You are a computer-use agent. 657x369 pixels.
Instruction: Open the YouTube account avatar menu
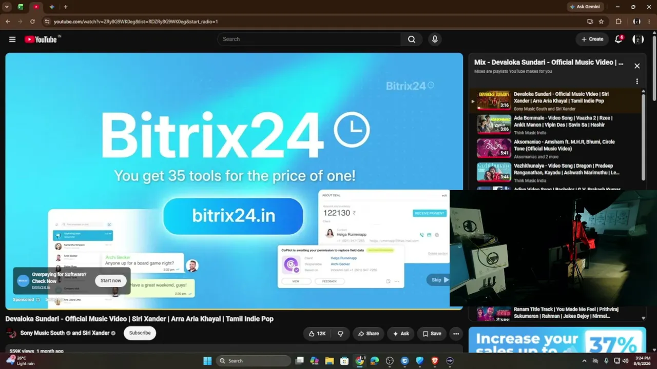pyautogui.click(x=638, y=39)
